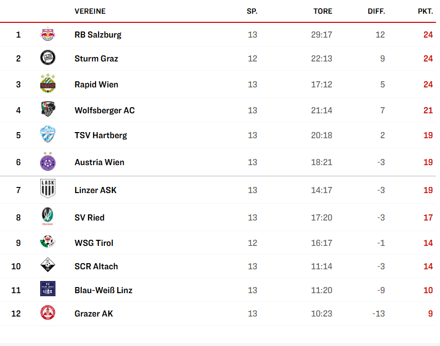Click the Austria Wien club crest
This screenshot has width=440, height=346.
click(48, 162)
